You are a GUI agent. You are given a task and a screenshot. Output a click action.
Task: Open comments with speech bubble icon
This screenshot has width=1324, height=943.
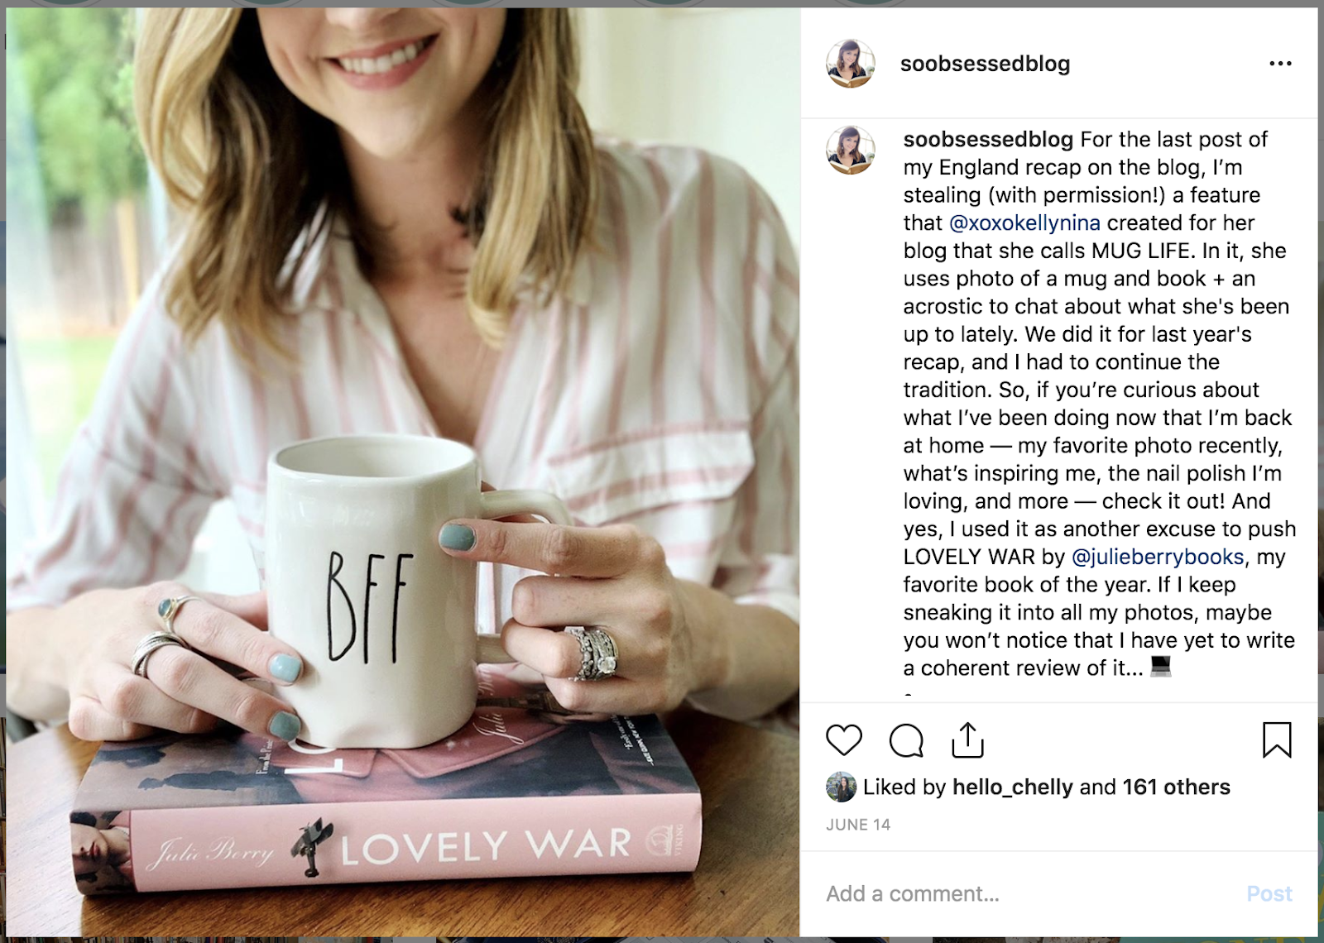coord(906,740)
